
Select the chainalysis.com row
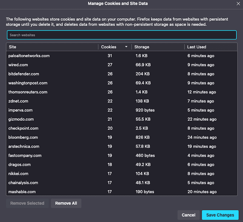point(23,183)
